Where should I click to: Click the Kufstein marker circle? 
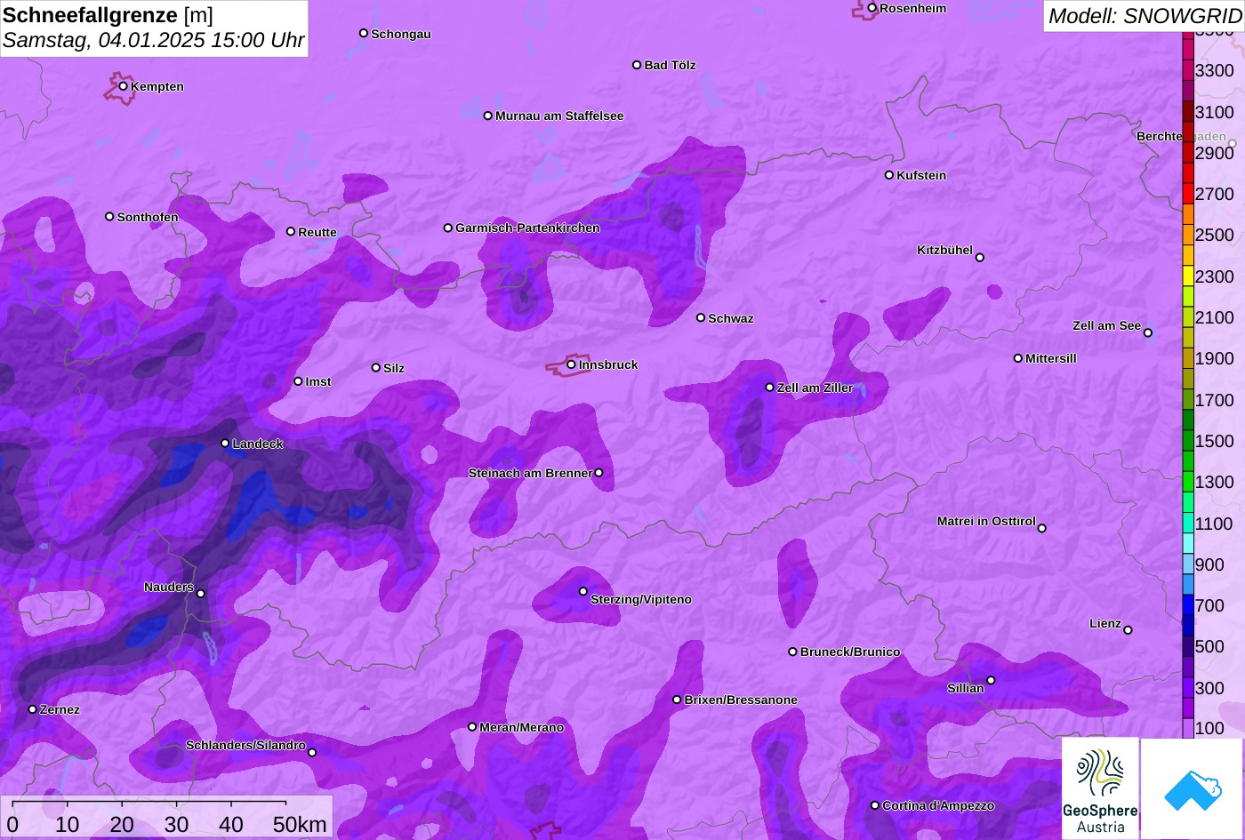[x=888, y=175]
